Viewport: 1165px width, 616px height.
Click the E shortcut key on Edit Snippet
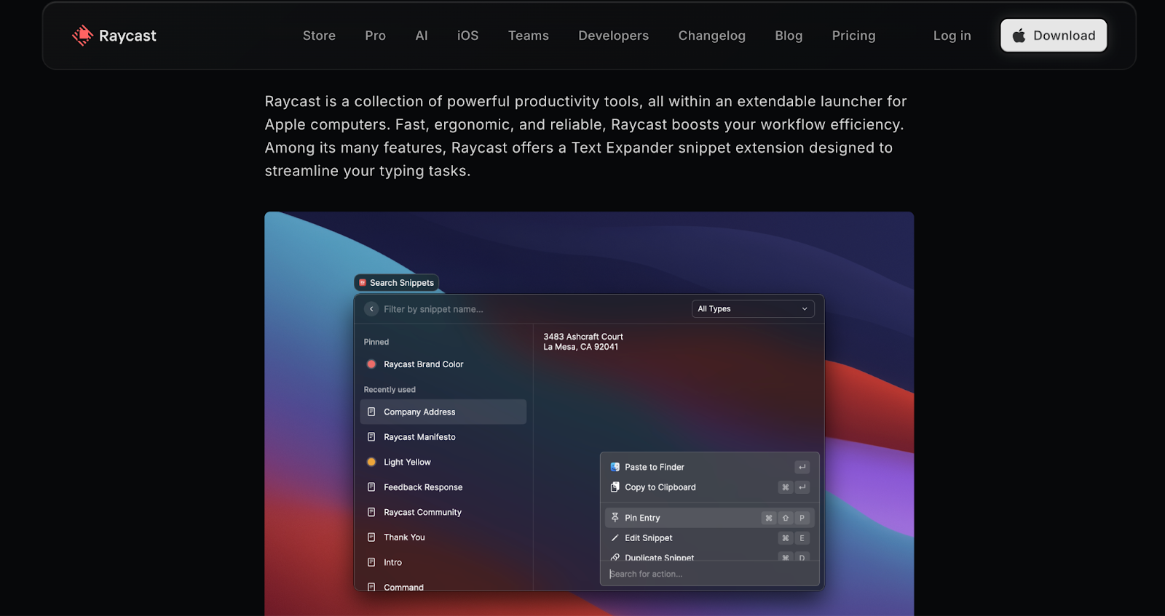802,538
